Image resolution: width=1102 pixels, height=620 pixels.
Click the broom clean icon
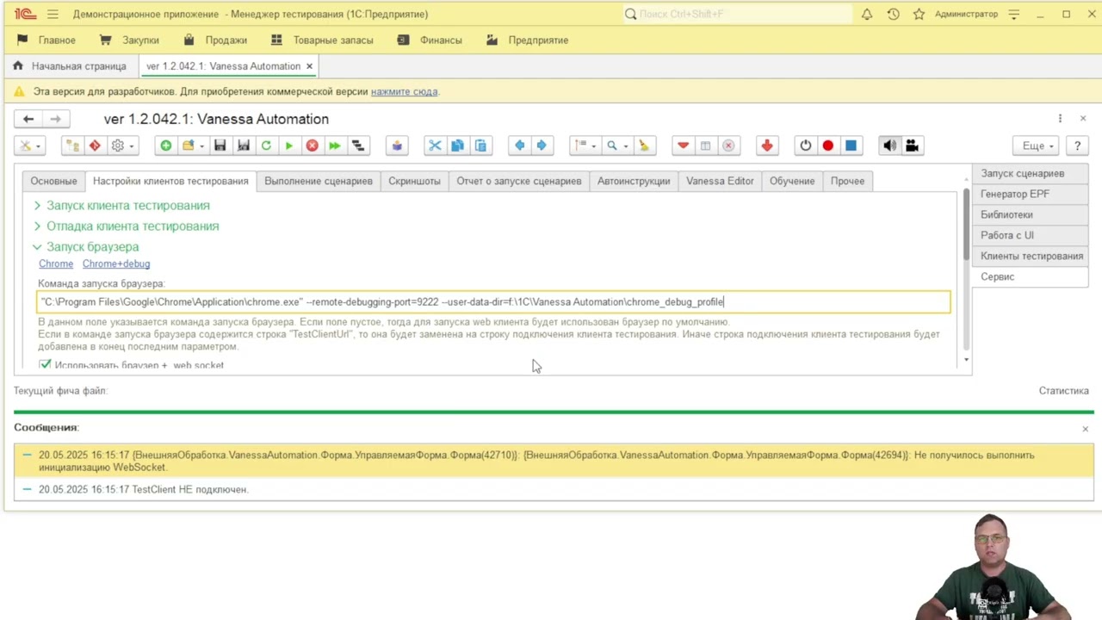click(643, 146)
